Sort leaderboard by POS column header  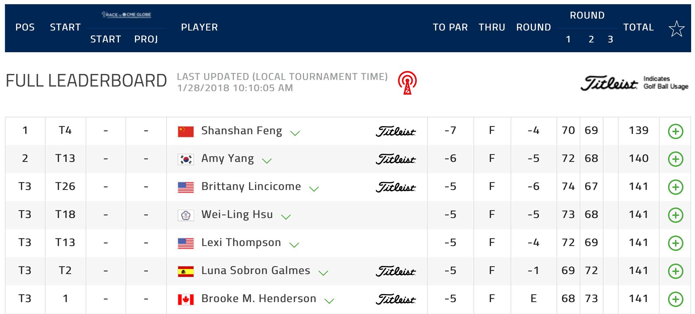coord(25,27)
